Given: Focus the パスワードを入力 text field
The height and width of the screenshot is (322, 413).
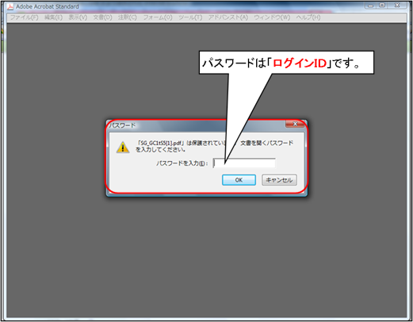Looking at the screenshot, I should tap(244, 163).
